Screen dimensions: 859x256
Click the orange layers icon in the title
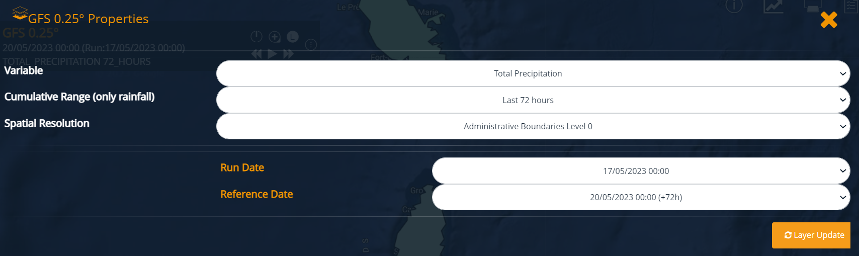[20, 13]
